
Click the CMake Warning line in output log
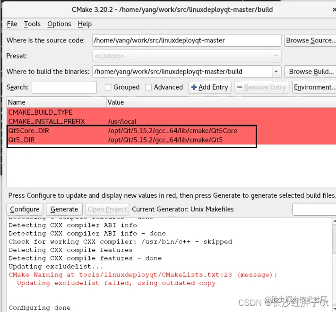coord(143,275)
